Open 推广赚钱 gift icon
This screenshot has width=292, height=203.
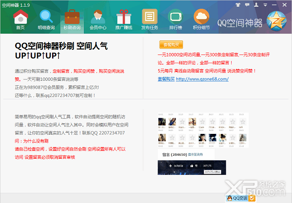(x=124, y=20)
